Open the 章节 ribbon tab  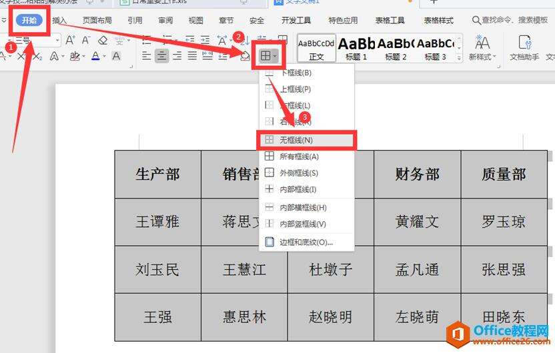(226, 21)
